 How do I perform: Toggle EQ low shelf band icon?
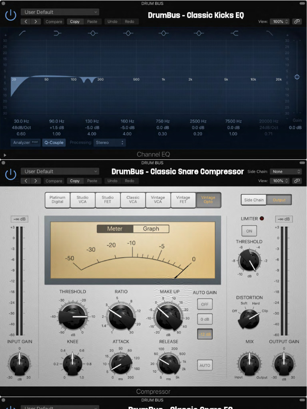point(58,33)
